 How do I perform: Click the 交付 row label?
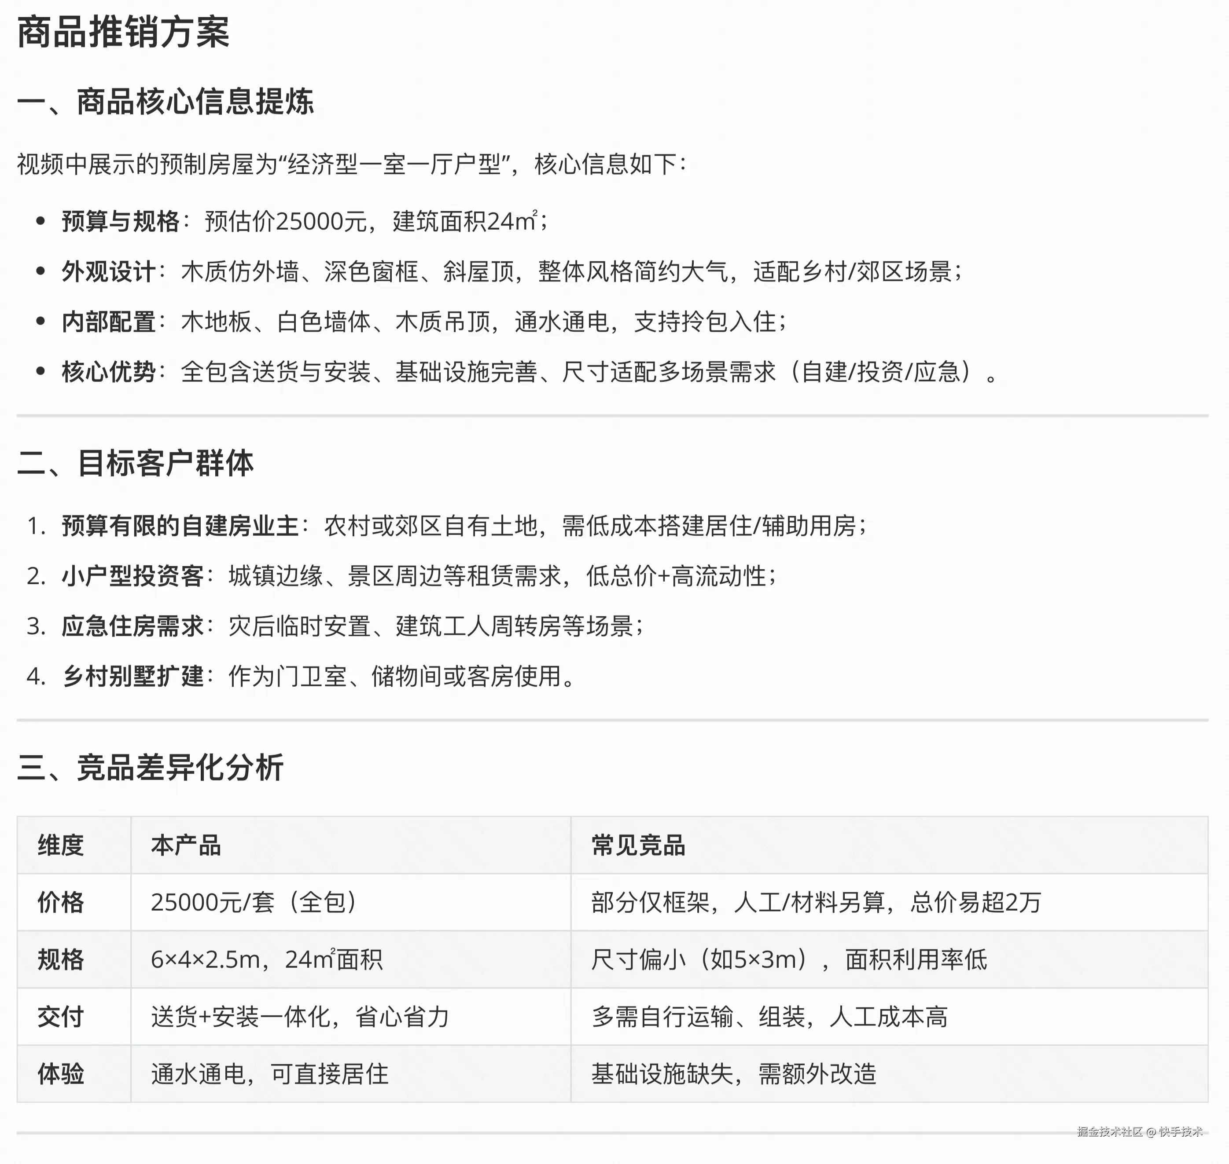(61, 1017)
